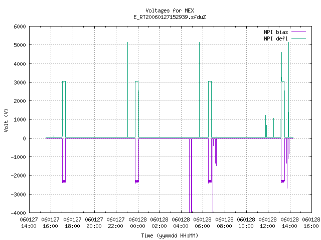Click the x-axis tick label 060128 02:00

tap(159, 223)
